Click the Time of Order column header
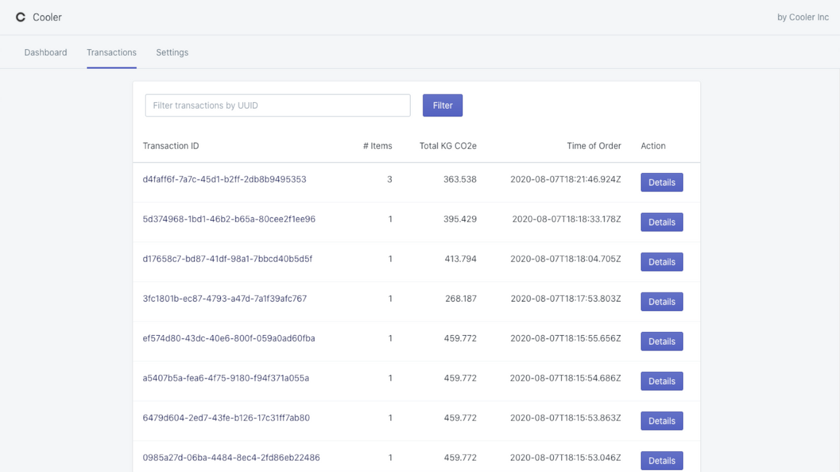 click(x=593, y=146)
